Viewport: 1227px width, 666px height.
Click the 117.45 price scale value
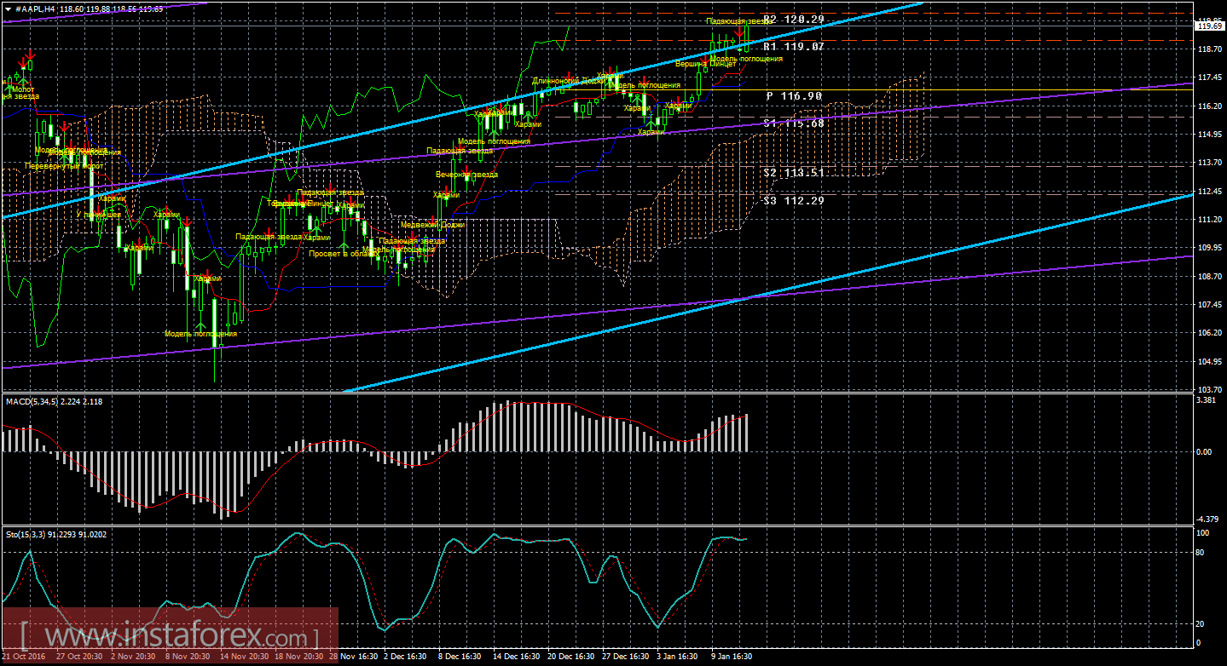coord(1208,78)
